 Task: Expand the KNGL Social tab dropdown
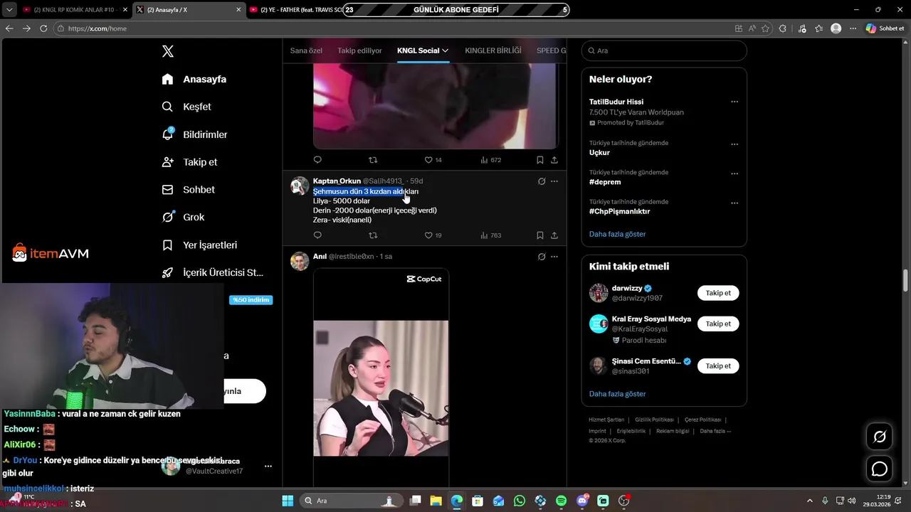point(446,50)
